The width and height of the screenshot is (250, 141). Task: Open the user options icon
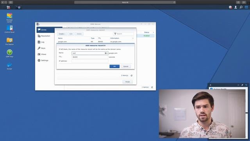point(236,7)
